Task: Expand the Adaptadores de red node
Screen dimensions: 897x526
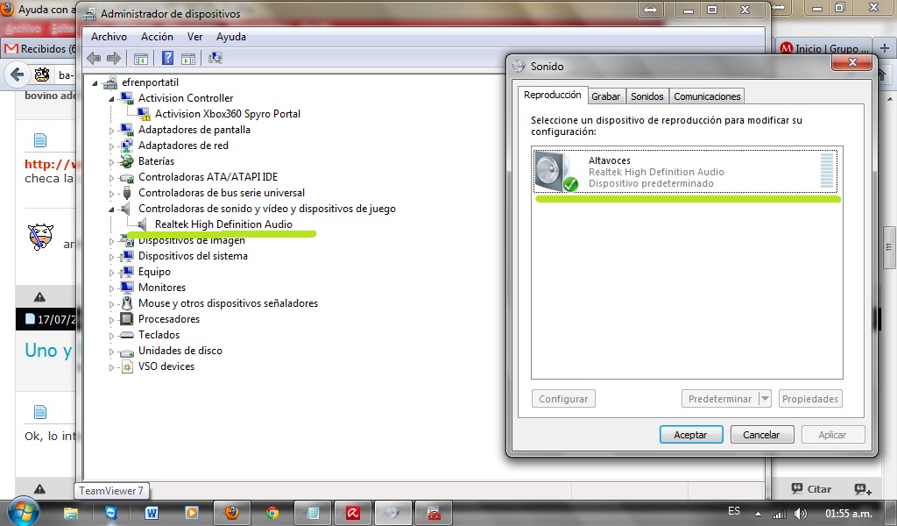Action: click(111, 146)
